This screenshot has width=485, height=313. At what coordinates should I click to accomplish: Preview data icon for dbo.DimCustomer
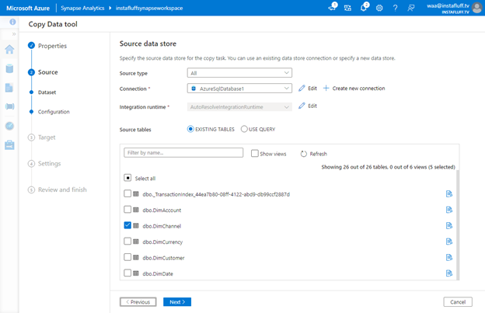pyautogui.click(x=449, y=257)
